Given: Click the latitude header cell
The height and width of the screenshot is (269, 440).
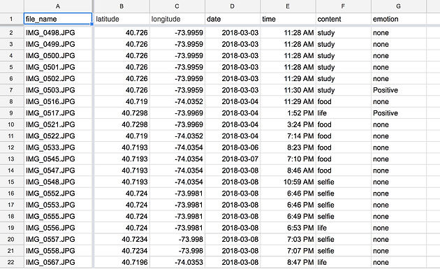Looking at the screenshot, I should tap(122, 19).
